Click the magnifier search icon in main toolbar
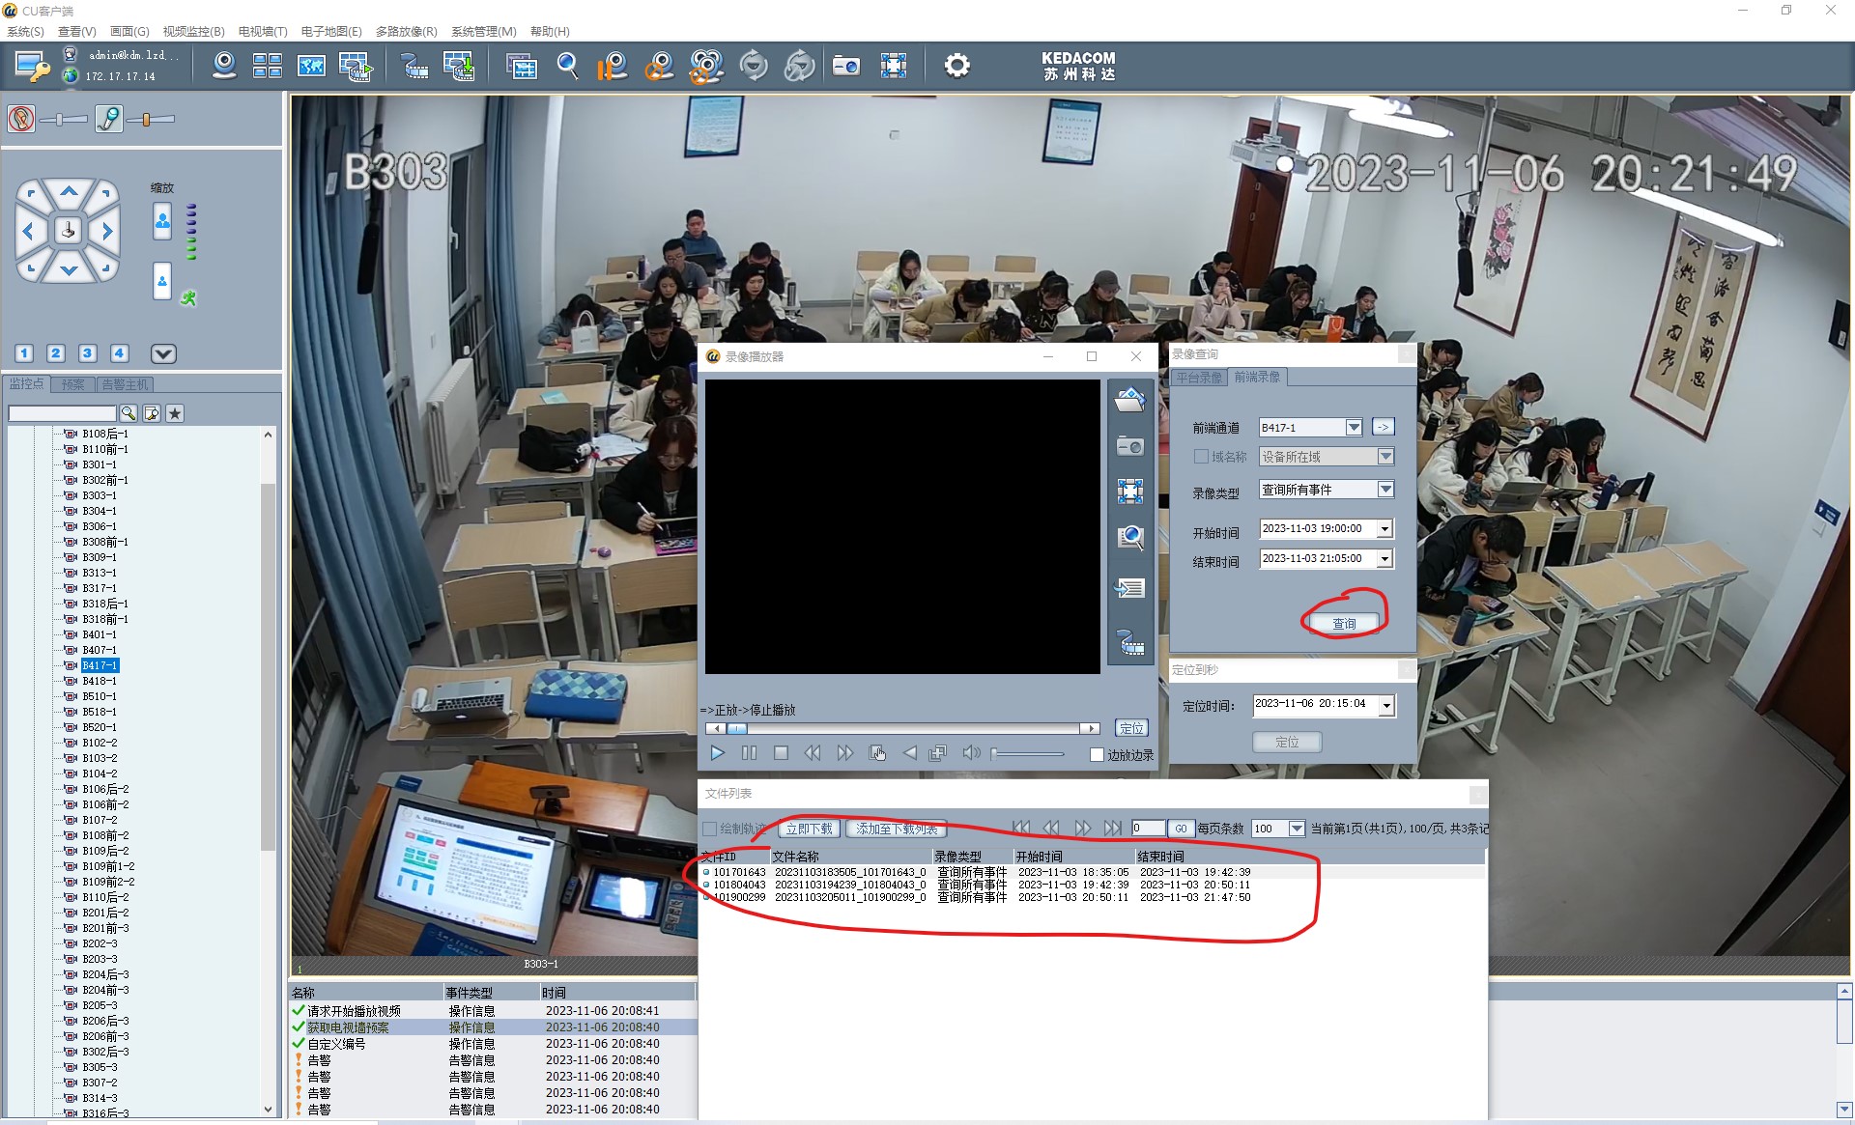Viewport: 1855px width, 1125px height. (568, 66)
